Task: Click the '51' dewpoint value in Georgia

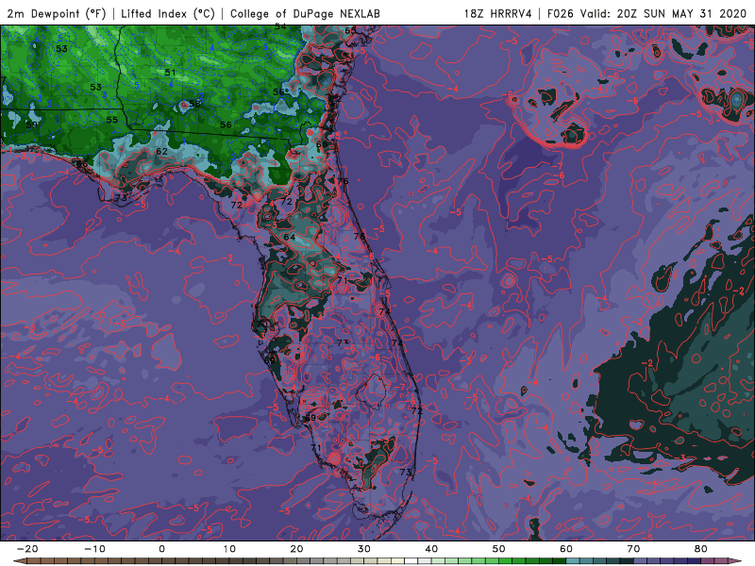Action: 170,73
